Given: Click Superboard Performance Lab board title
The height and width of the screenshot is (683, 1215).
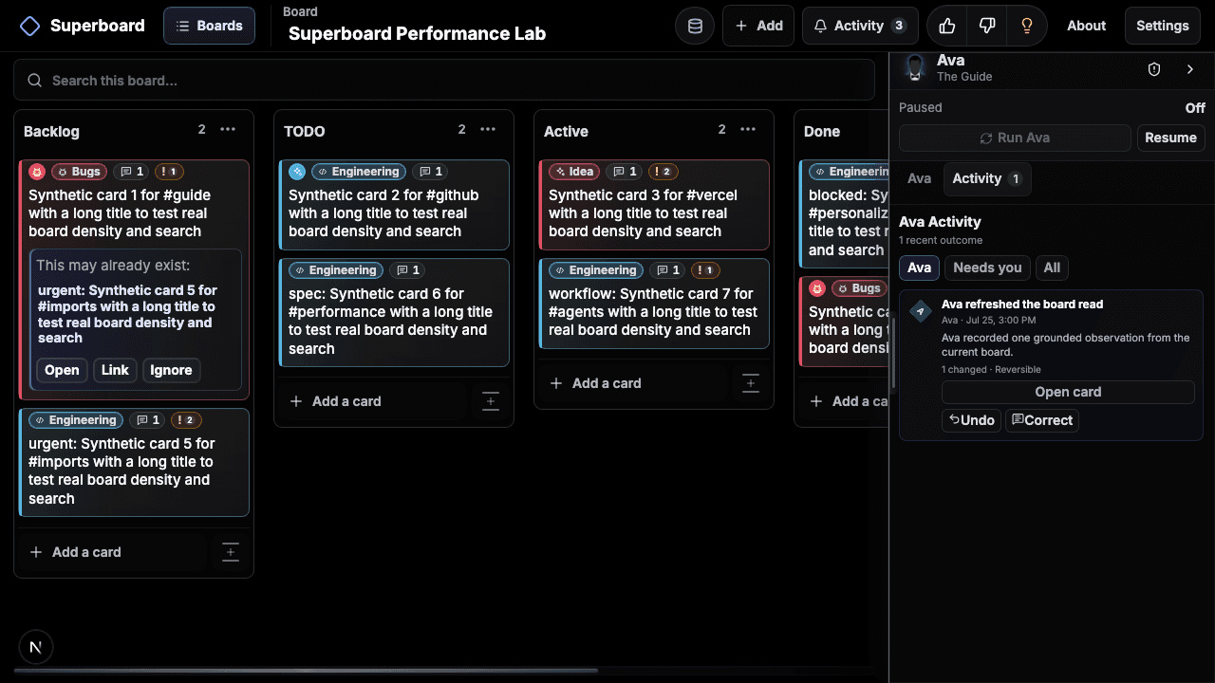Looking at the screenshot, I should (x=417, y=34).
